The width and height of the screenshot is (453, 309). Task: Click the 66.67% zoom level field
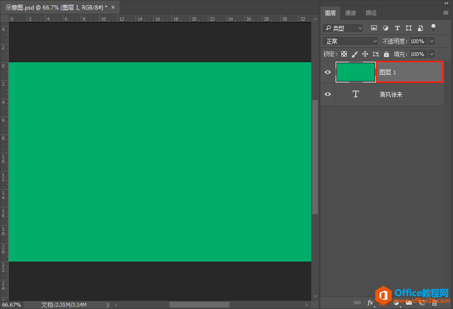(x=11, y=305)
